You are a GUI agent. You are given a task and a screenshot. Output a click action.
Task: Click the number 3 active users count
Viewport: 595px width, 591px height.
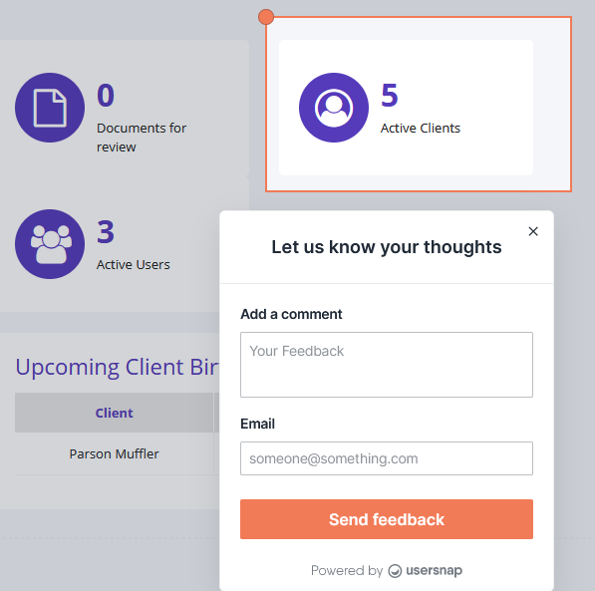tap(106, 232)
